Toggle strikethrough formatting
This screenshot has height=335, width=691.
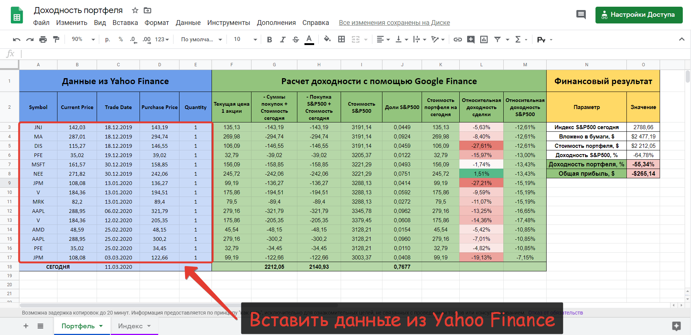click(296, 39)
